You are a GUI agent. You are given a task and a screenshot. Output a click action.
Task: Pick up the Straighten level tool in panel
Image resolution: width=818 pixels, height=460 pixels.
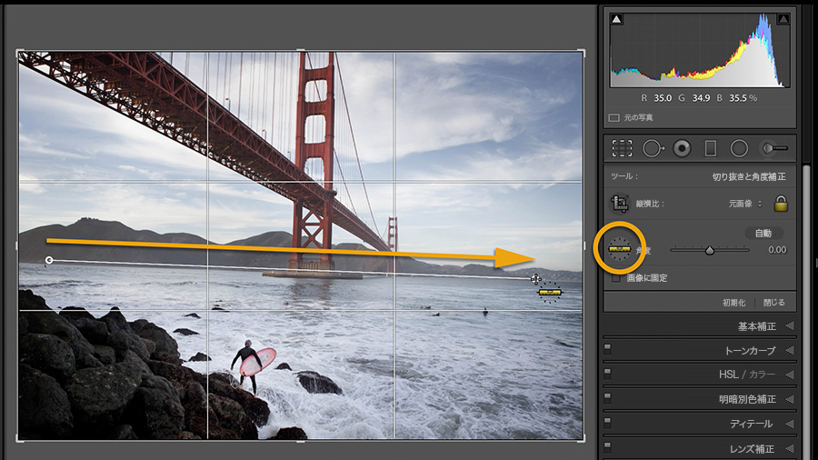pyautogui.click(x=620, y=249)
